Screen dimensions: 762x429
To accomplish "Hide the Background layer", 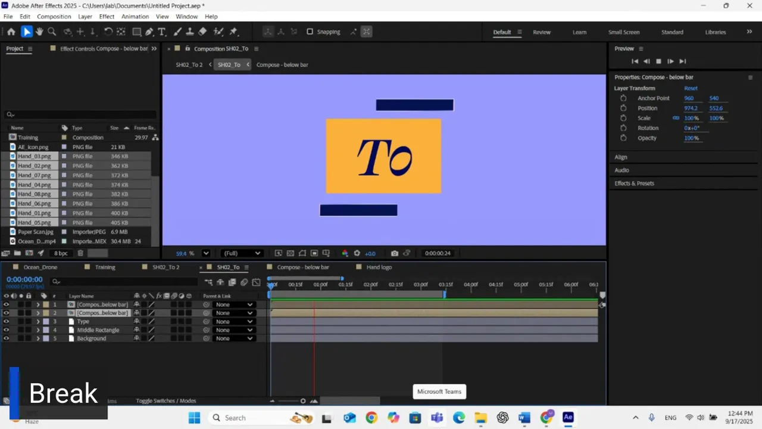I will 7,338.
